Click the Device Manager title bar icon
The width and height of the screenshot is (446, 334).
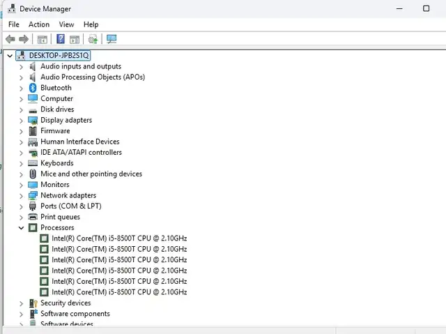[12, 9]
